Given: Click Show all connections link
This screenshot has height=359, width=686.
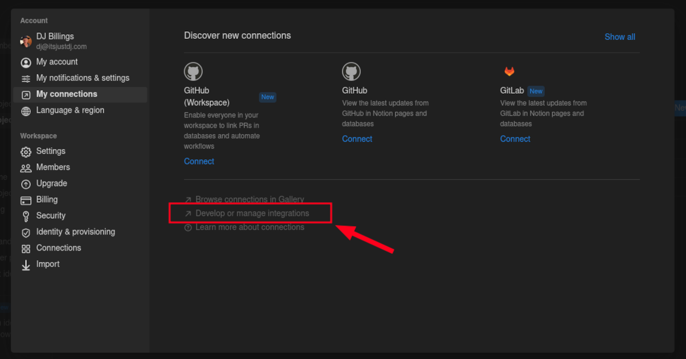Looking at the screenshot, I should click(620, 37).
